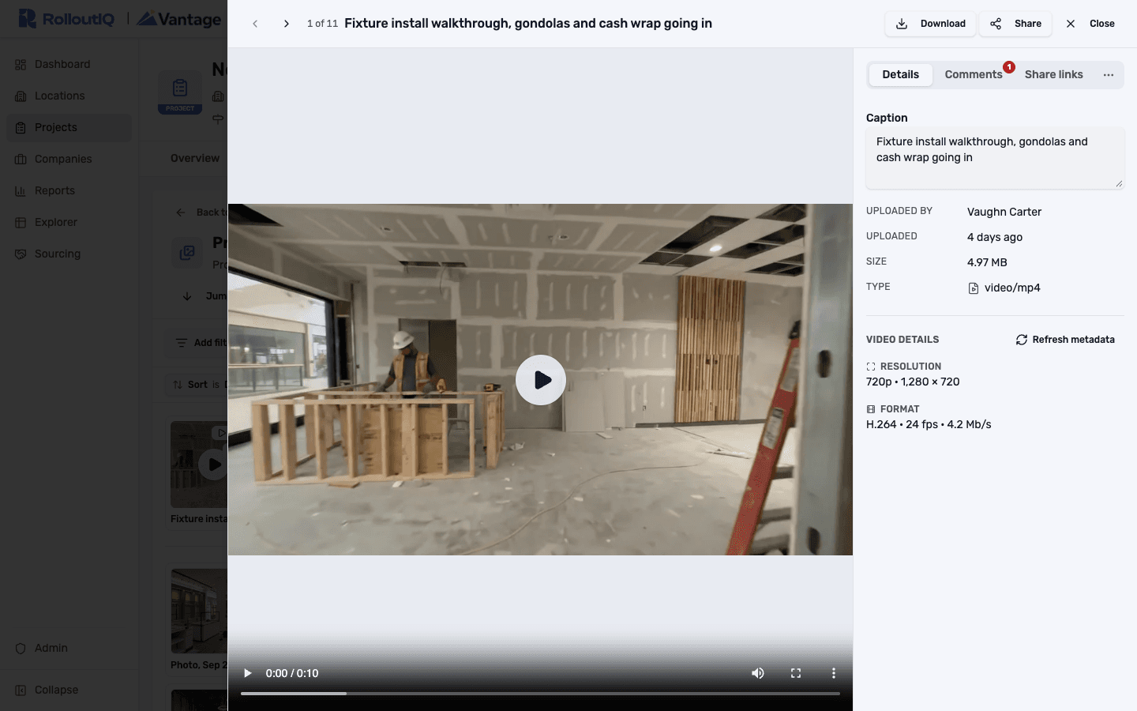Click the RolloutIQ logo
The width and height of the screenshot is (1137, 711).
click(x=66, y=19)
